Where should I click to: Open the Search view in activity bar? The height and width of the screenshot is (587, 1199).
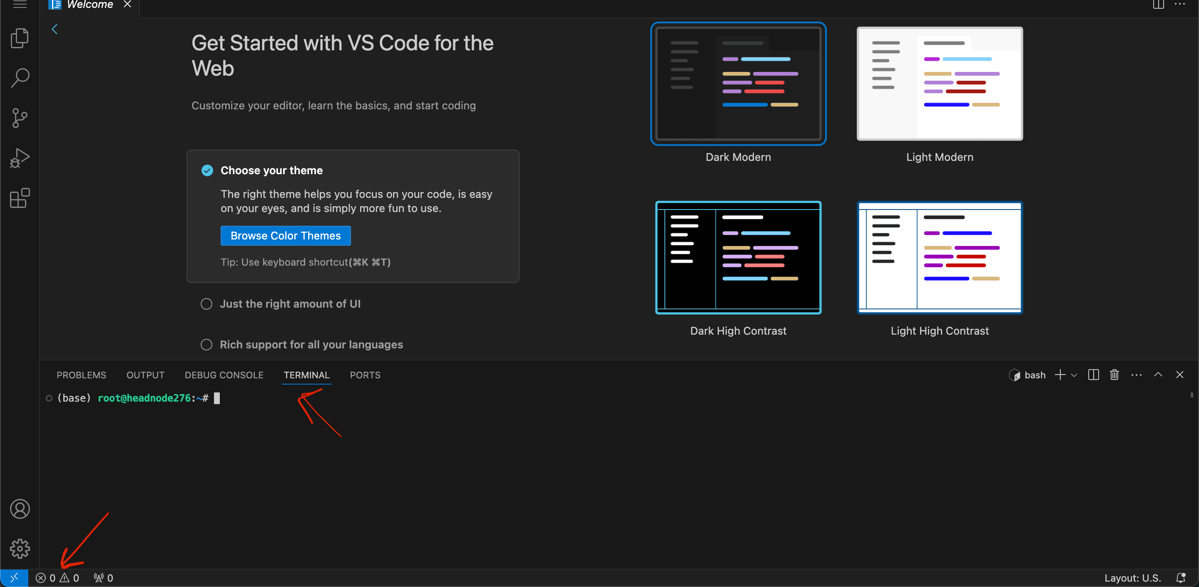20,78
